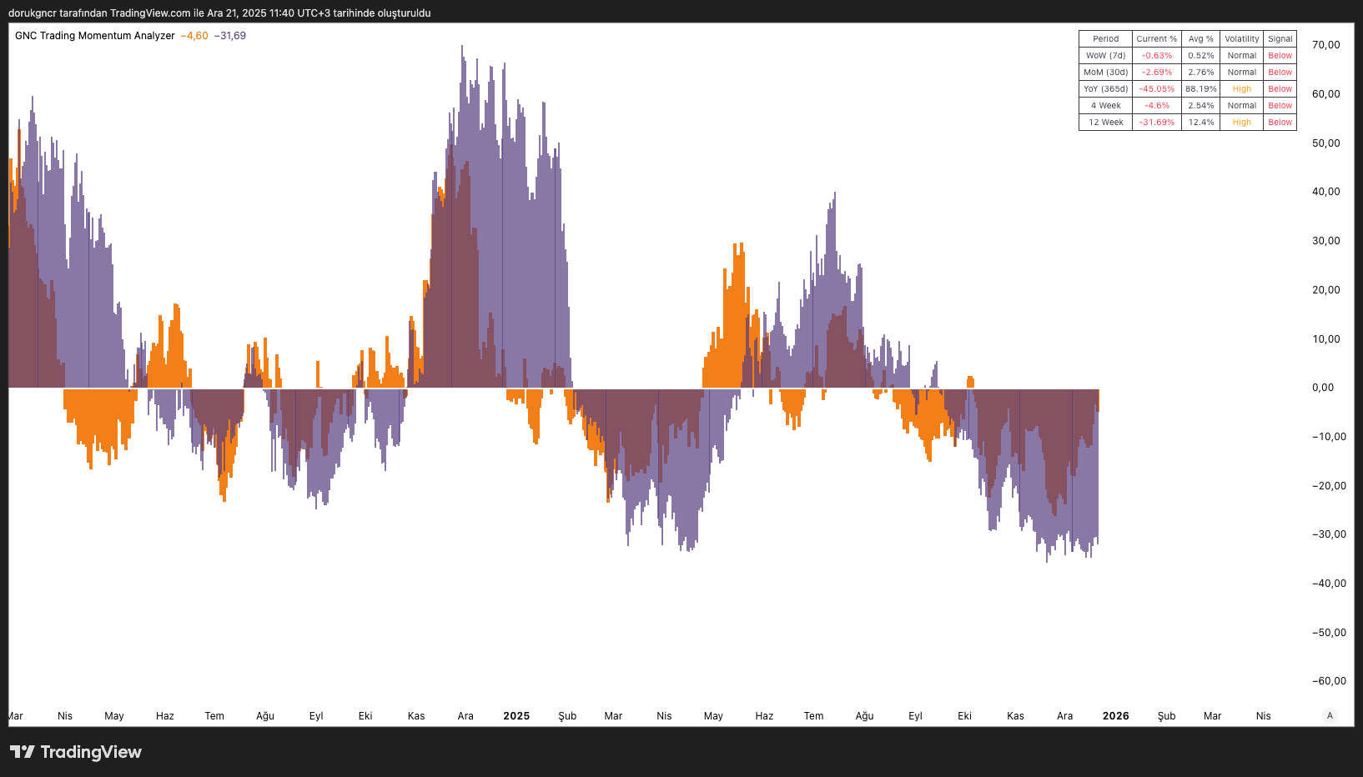1363x777 pixels.
Task: Click the 2026 year label on time axis
Action: (x=1115, y=716)
